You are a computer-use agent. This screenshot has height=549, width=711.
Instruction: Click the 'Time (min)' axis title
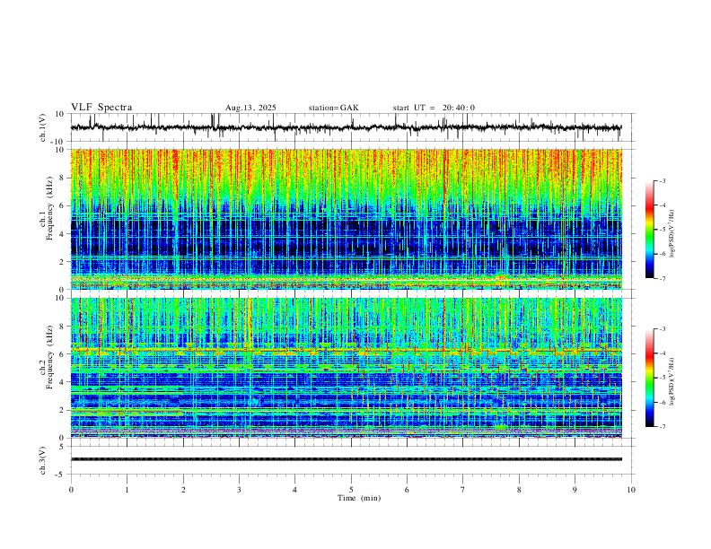click(359, 498)
